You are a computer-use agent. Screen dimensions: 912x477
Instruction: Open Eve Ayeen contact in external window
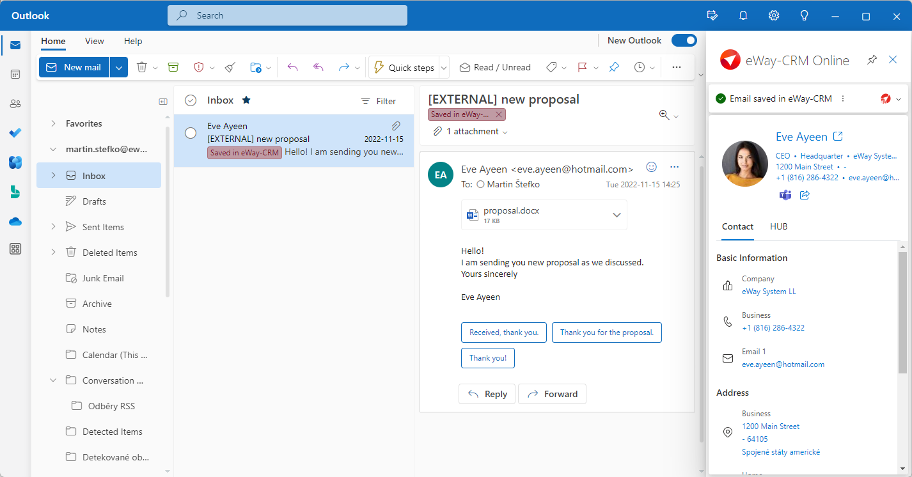(838, 136)
